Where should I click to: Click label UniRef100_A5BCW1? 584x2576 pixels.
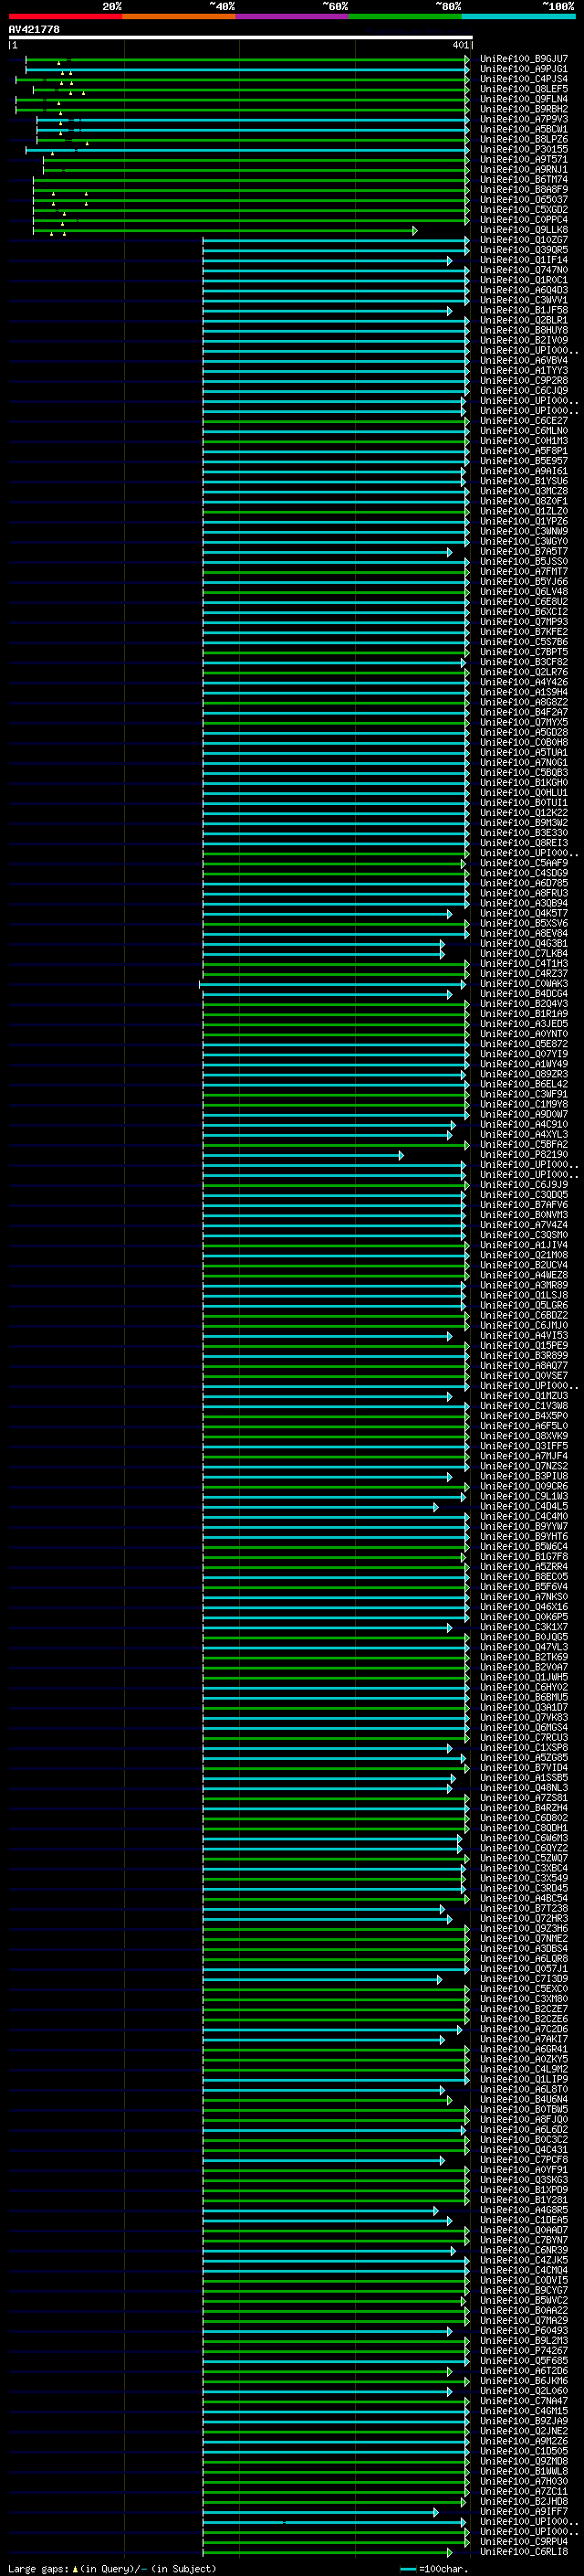pos(524,129)
